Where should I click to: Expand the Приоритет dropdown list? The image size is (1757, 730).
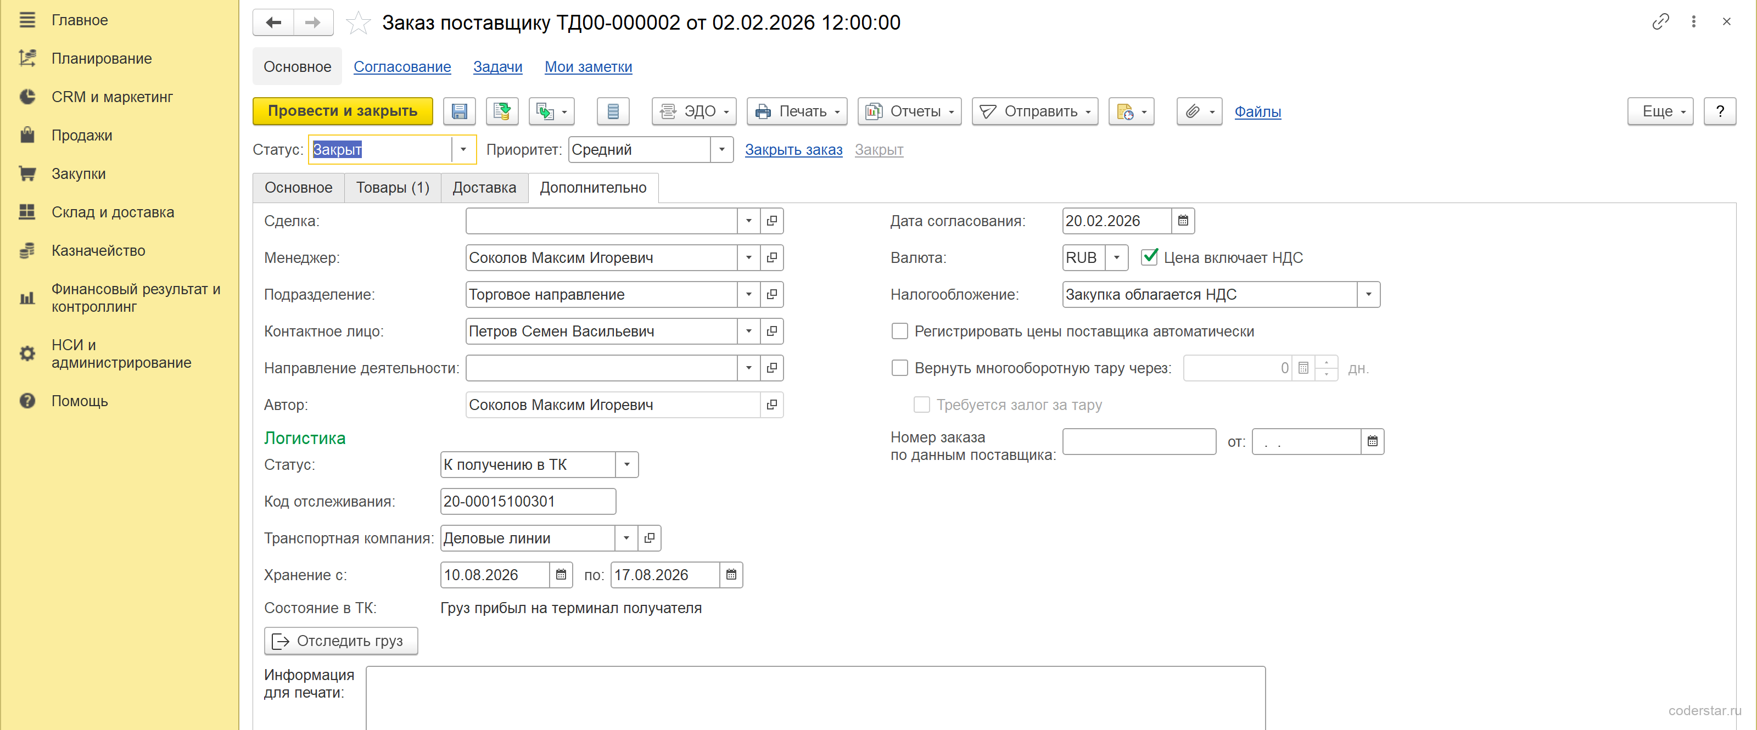[721, 149]
